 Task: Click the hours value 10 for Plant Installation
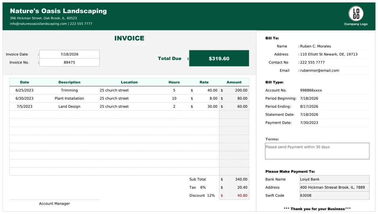(174, 98)
